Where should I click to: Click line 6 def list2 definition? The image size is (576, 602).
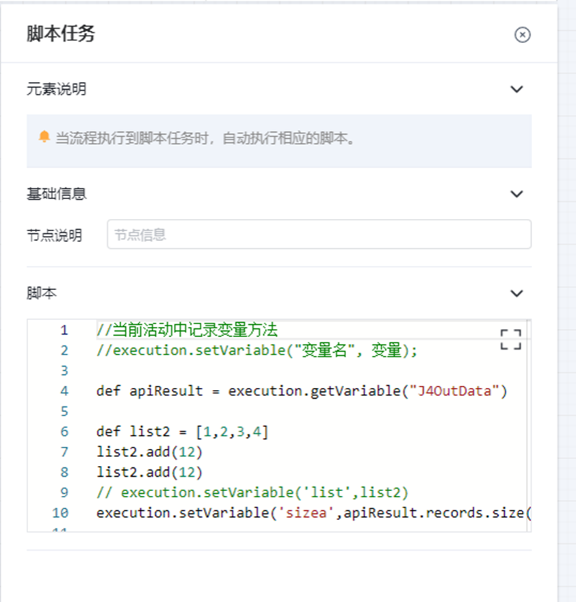183,432
